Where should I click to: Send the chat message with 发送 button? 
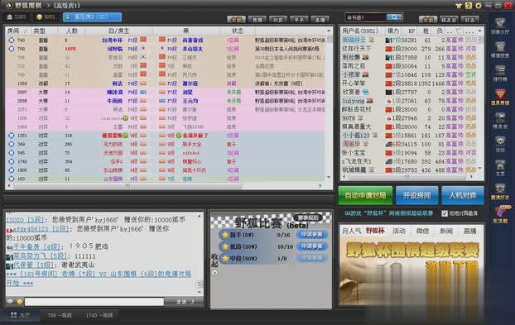tap(185, 302)
